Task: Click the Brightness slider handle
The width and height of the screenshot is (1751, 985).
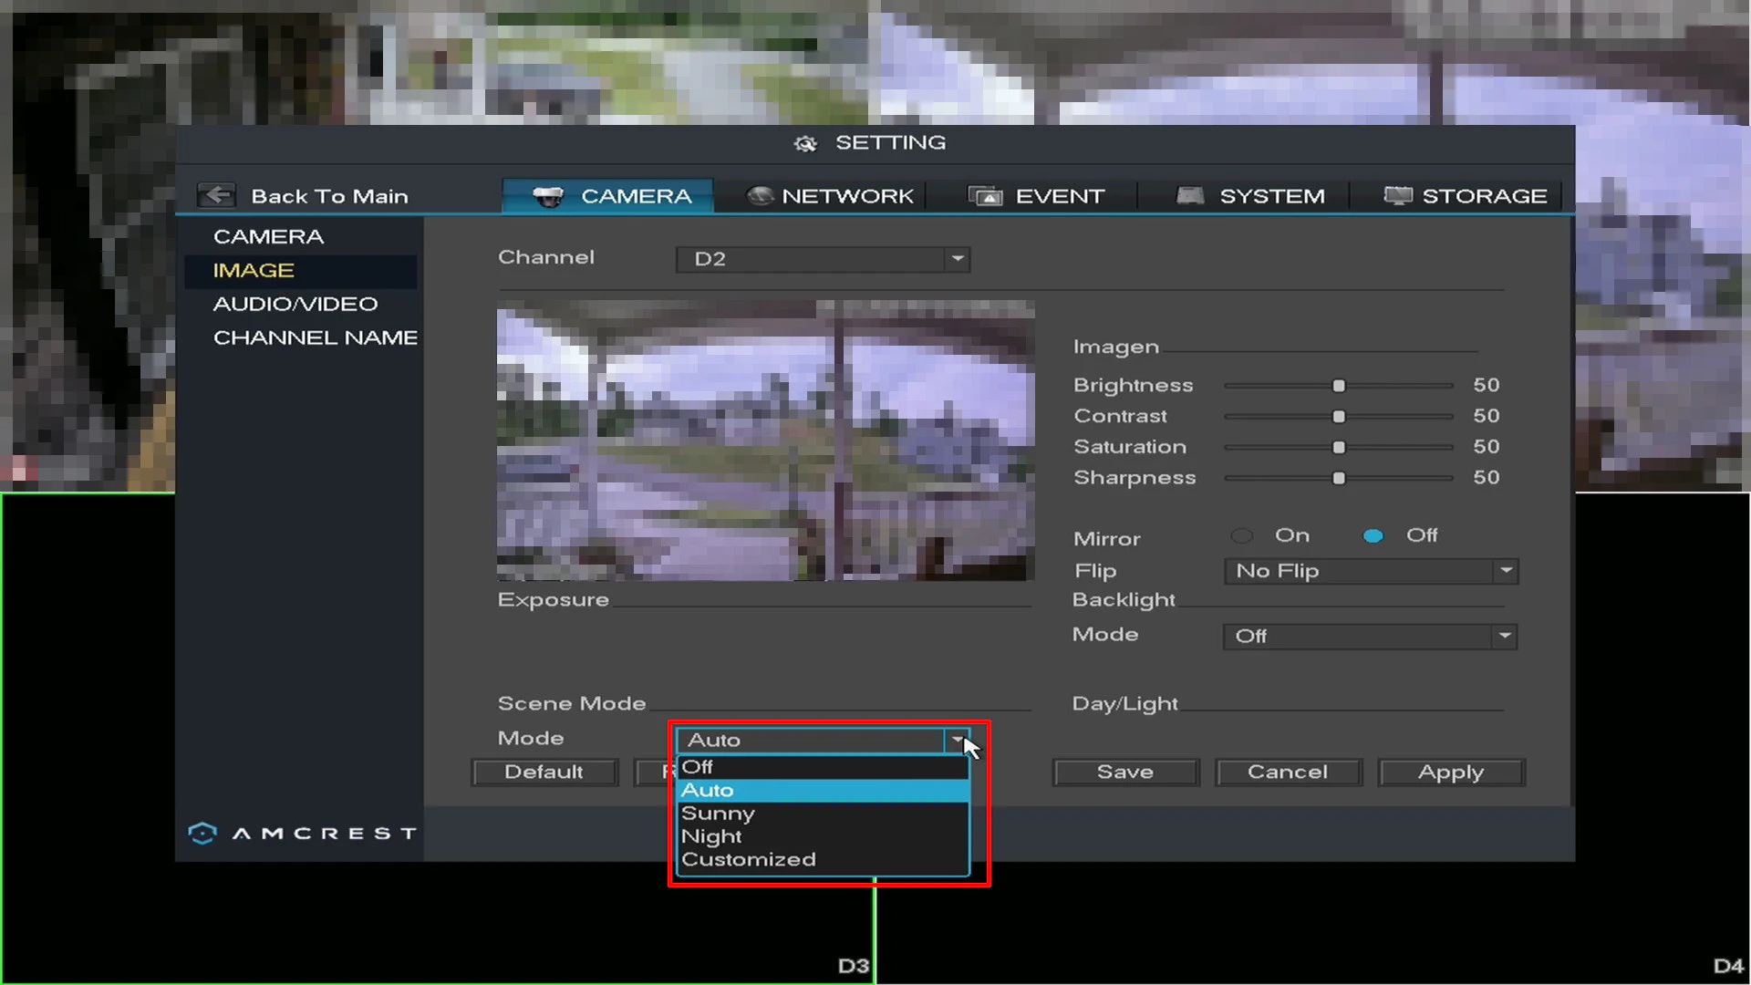Action: [x=1339, y=386]
